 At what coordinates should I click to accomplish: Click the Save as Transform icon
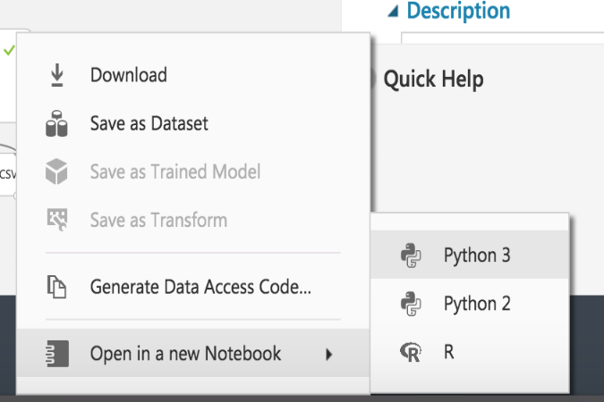pos(56,220)
